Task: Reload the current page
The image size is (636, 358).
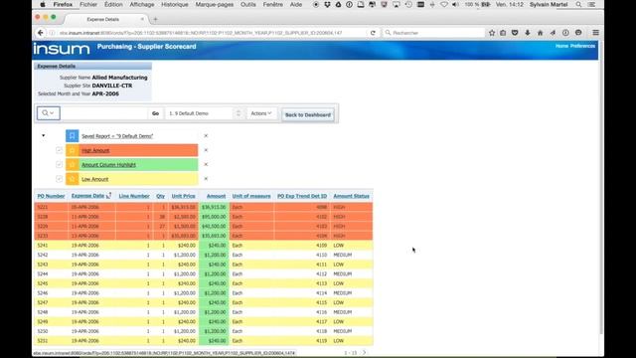Action: [x=373, y=33]
